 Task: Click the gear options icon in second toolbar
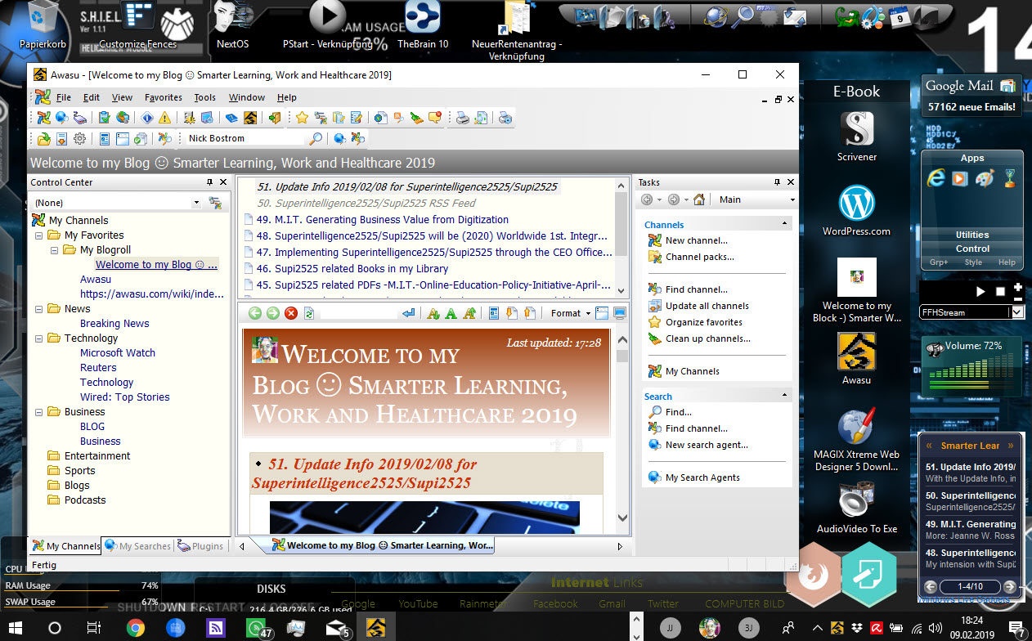pos(79,139)
